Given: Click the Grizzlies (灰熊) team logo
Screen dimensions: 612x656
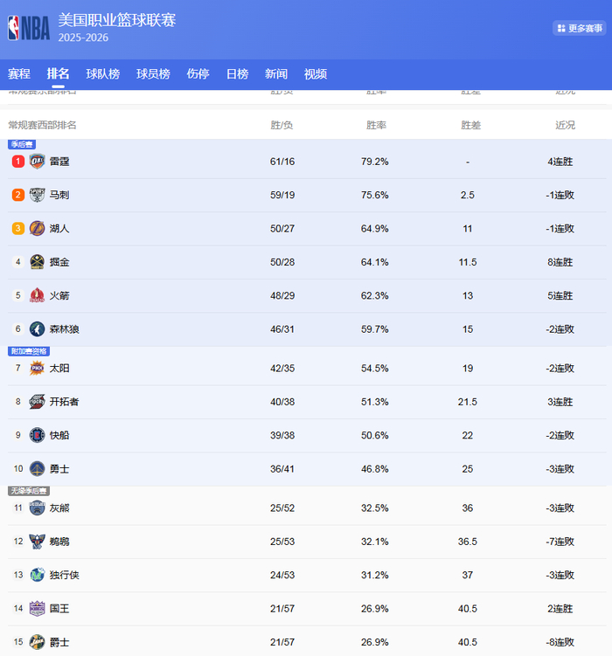Looking at the screenshot, I should coord(37,508).
